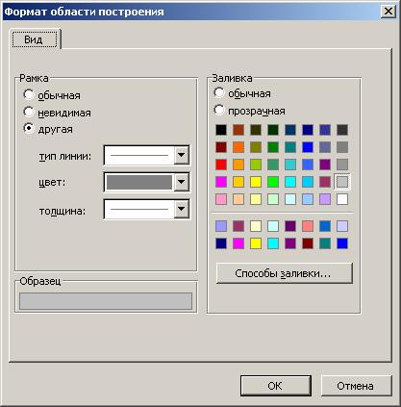Viewport: 401px width, 407px height.
Task: Select the bright yellow swatch in the main palette
Action: [256, 182]
